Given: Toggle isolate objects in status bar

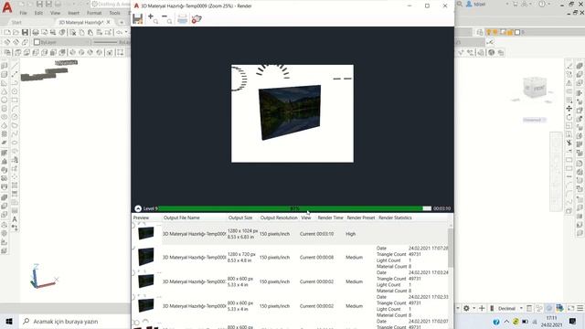Looking at the screenshot, I should (x=549, y=308).
